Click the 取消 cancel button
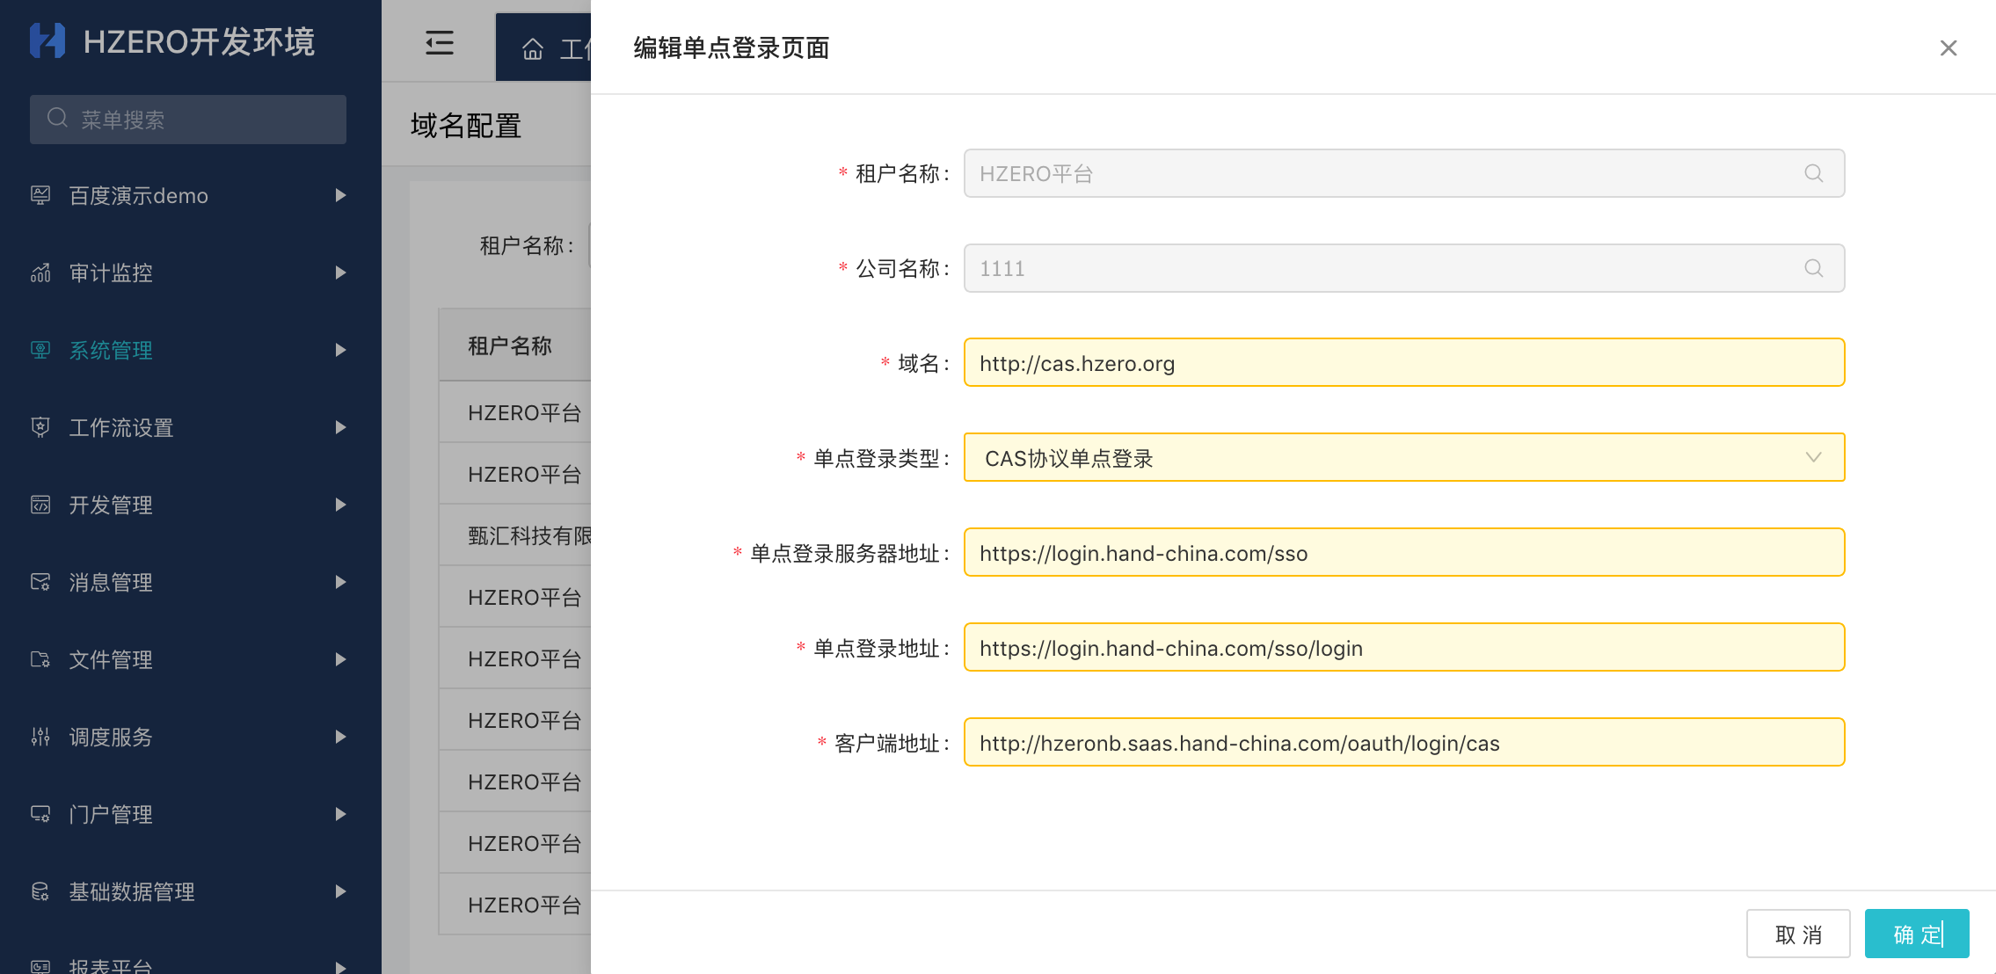 (x=1798, y=934)
